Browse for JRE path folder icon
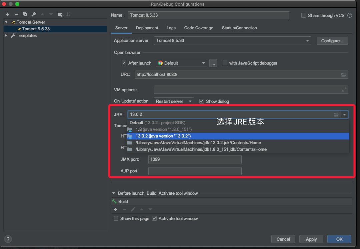The image size is (360, 249). (336, 115)
